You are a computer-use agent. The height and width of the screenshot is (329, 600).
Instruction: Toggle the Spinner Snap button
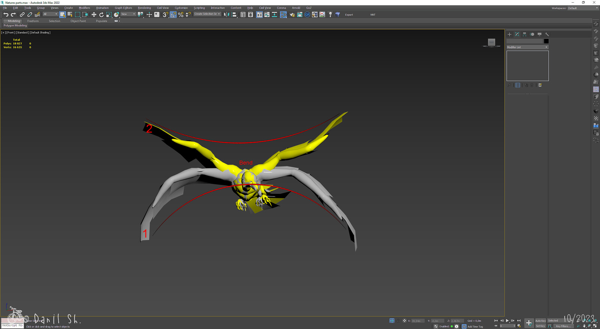(x=188, y=15)
